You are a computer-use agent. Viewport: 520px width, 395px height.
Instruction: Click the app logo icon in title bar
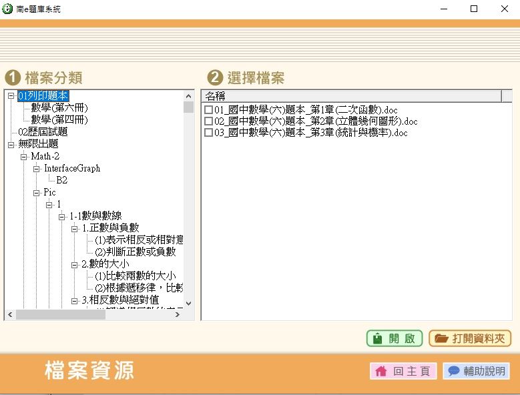8,9
